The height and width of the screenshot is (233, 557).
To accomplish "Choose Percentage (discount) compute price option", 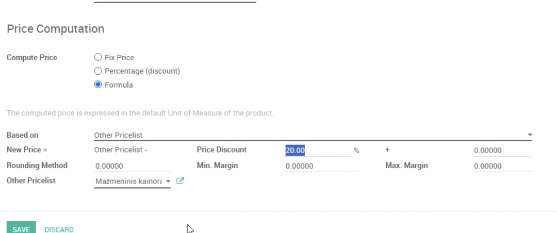I will [98, 71].
